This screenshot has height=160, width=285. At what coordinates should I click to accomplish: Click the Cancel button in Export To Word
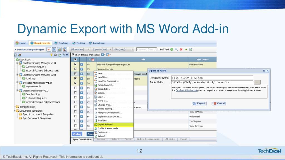pos(219,103)
